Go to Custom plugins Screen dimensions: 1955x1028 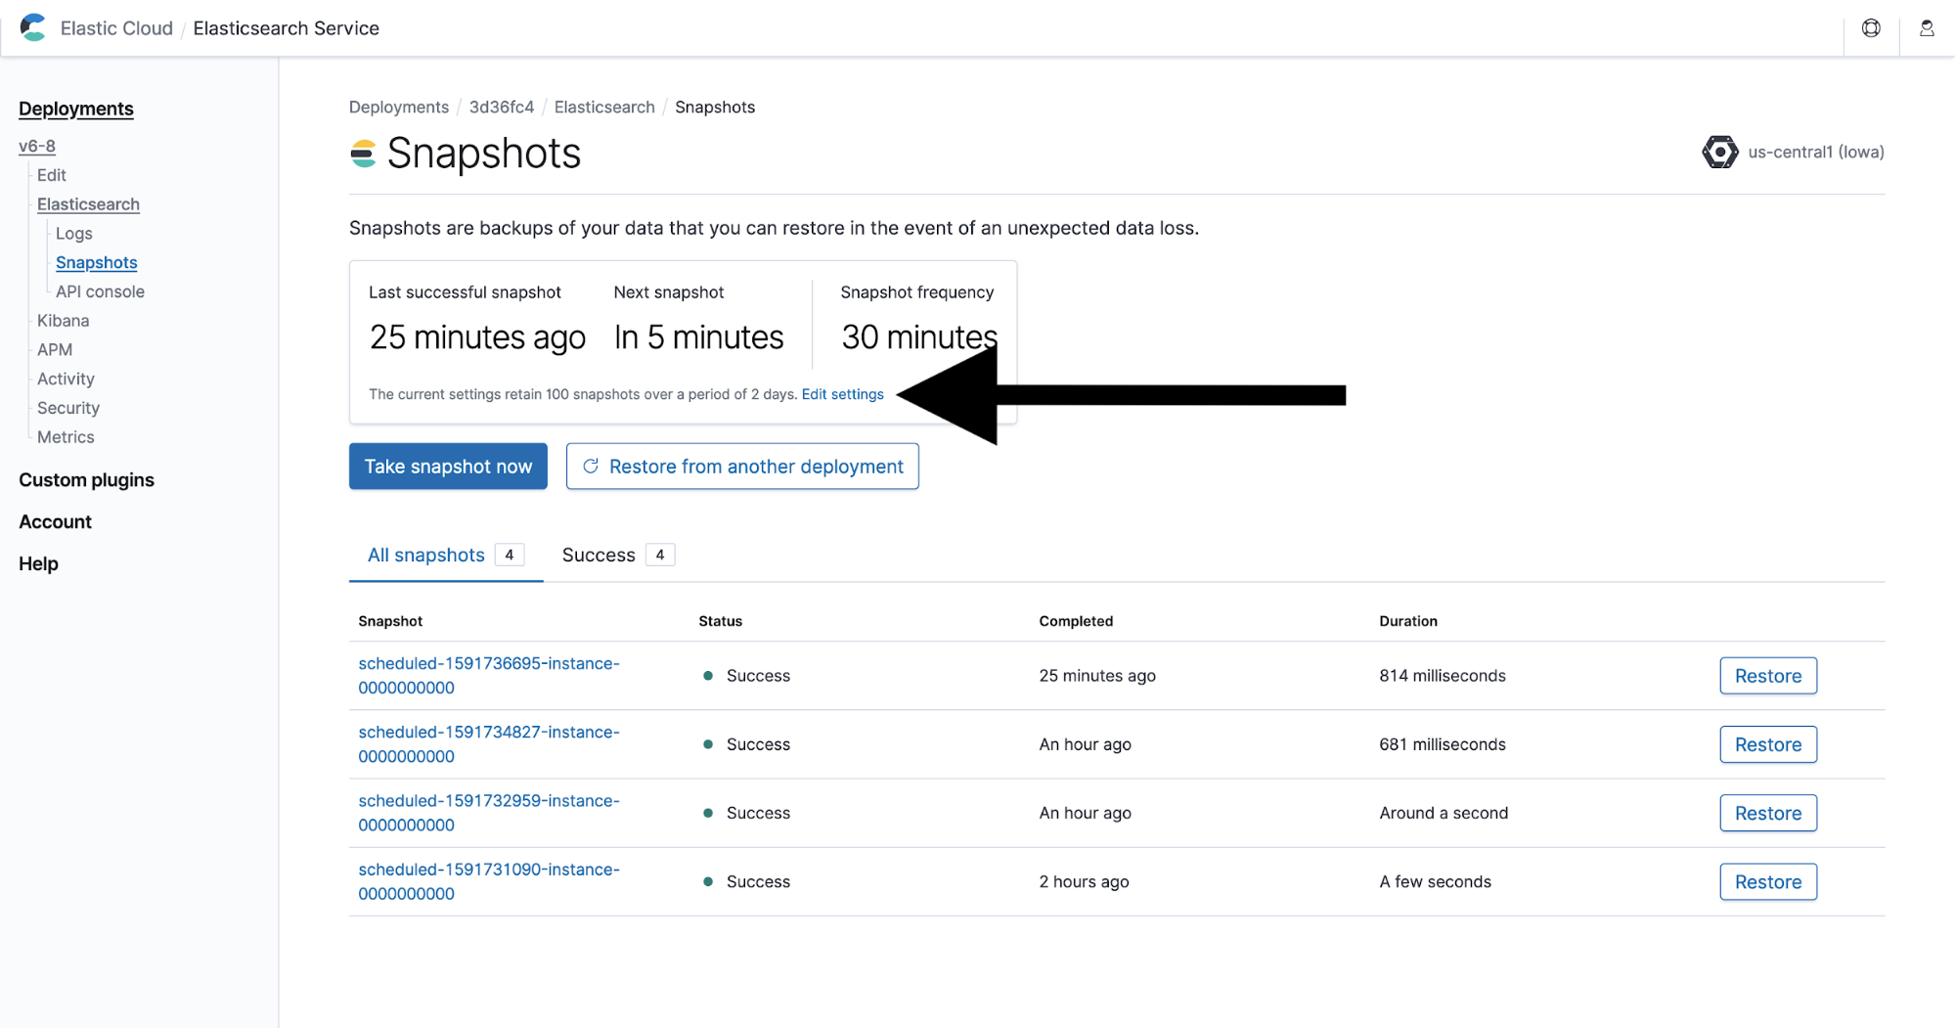pyautogui.click(x=86, y=480)
